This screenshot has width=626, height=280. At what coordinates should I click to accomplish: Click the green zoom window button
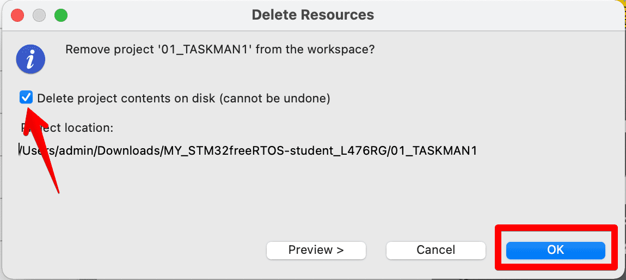click(x=60, y=16)
